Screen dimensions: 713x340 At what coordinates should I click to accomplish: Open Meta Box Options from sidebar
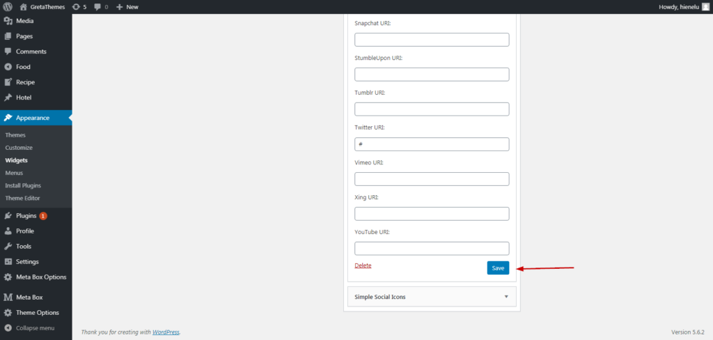(36, 277)
